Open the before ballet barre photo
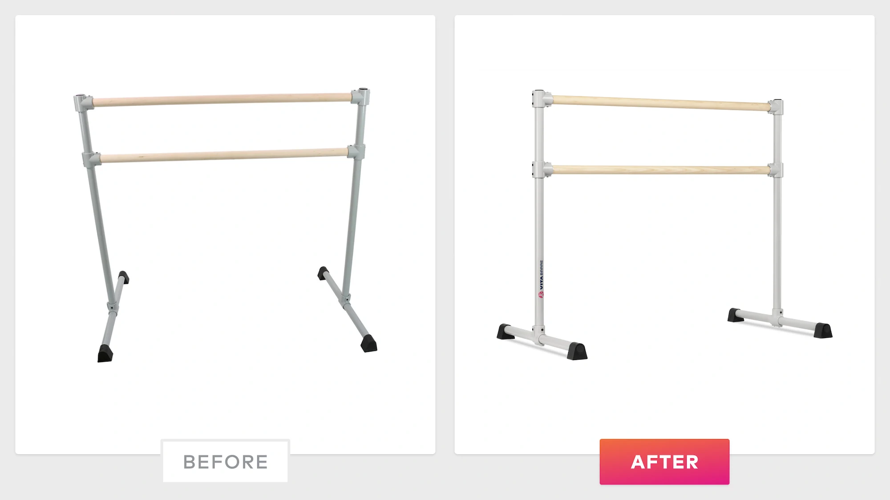890x500 pixels. (x=225, y=234)
